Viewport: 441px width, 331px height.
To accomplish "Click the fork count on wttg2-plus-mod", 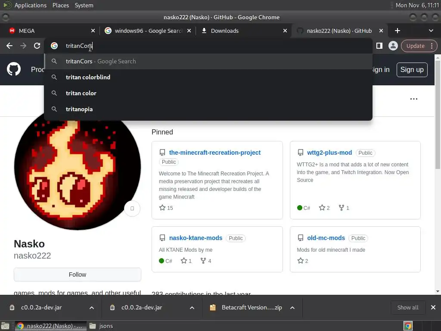I will tap(344, 208).
